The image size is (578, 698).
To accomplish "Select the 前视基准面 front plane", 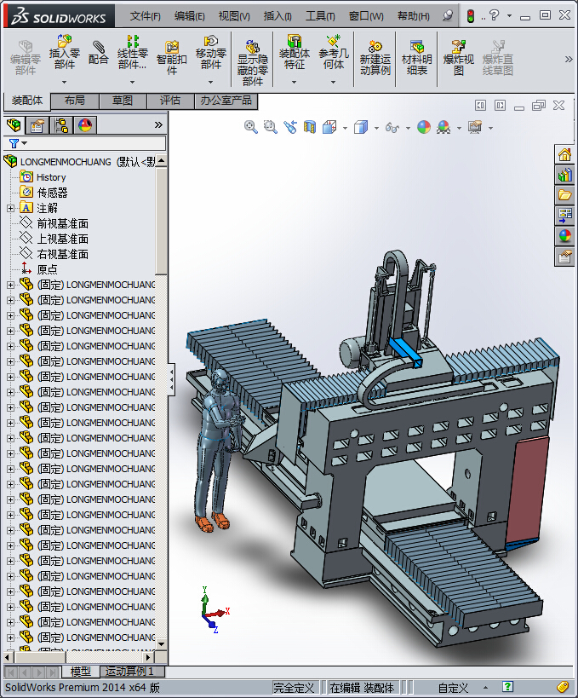I will point(62,223).
